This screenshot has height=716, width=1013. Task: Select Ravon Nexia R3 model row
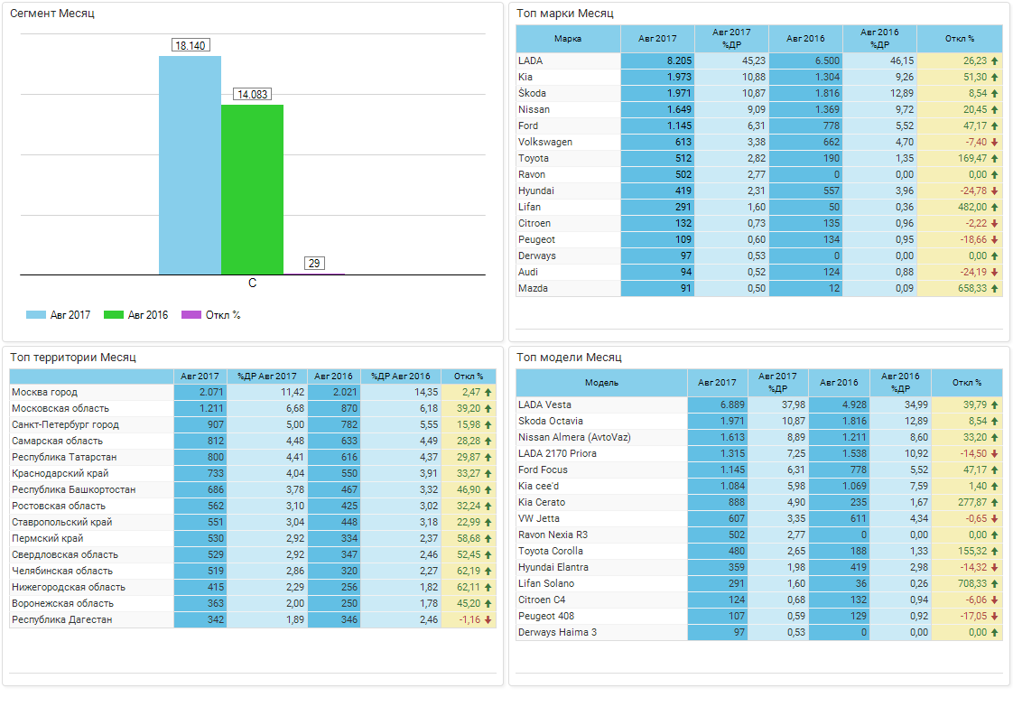coord(759,535)
